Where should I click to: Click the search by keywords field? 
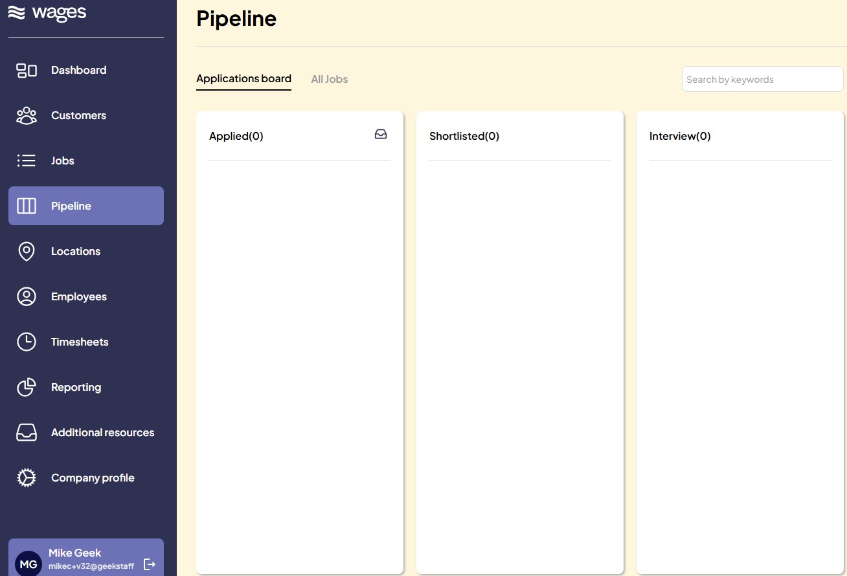(x=762, y=79)
